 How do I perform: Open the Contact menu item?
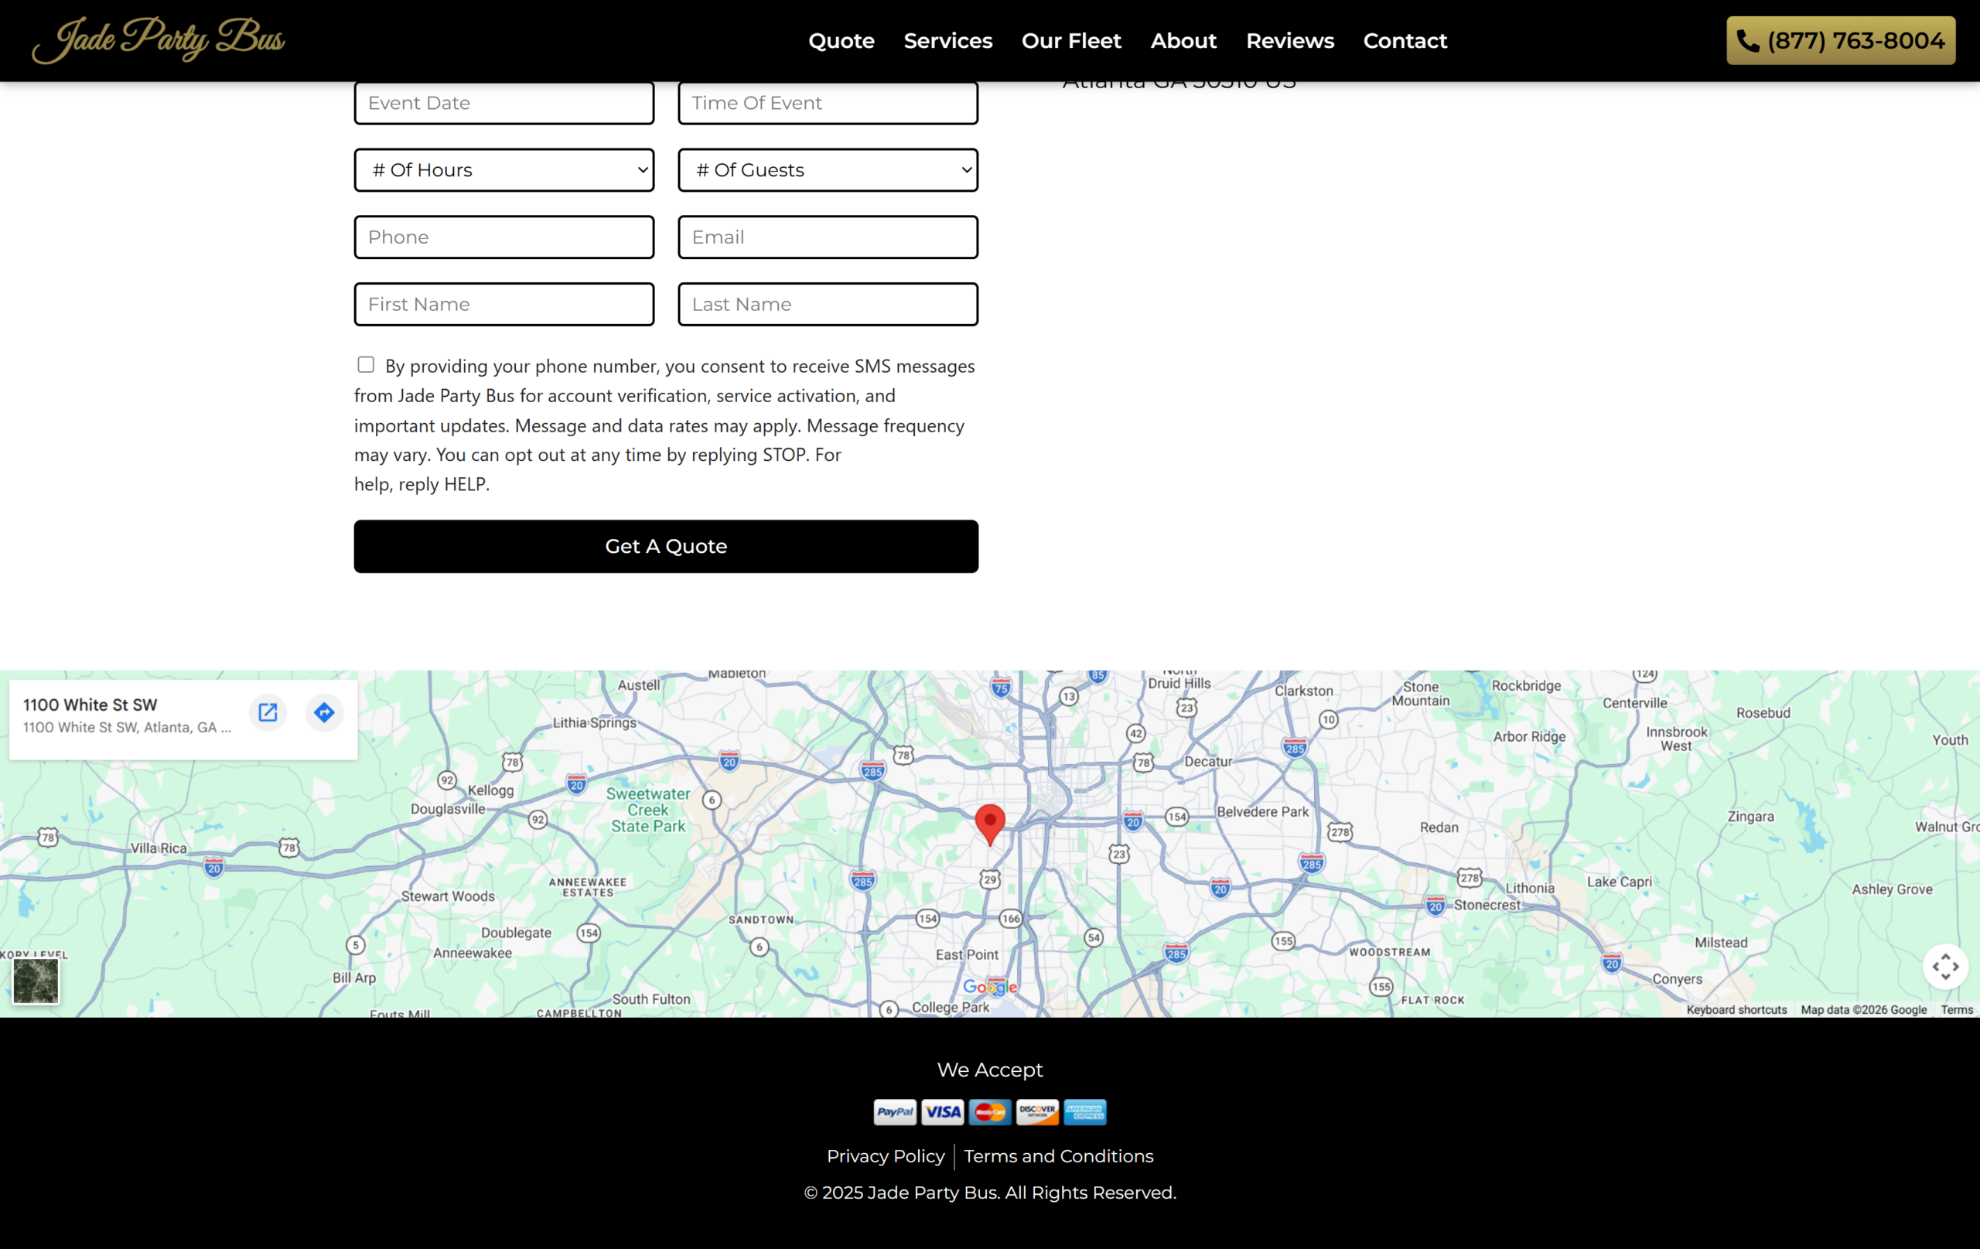pyautogui.click(x=1405, y=40)
